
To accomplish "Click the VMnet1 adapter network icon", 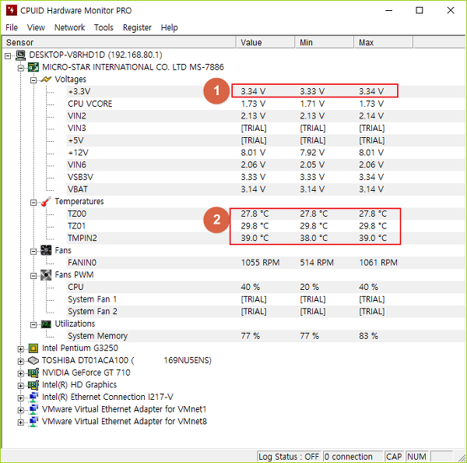I will [x=33, y=409].
